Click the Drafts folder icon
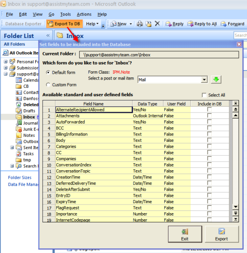This screenshot has height=253, width=247. (19, 111)
